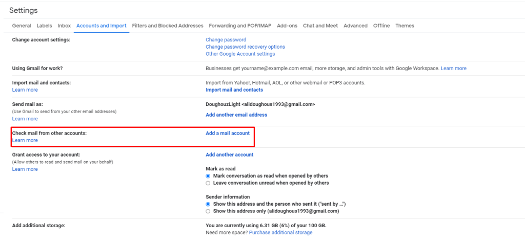The height and width of the screenshot is (242, 525).
Task: Click Add another email address
Action: (x=236, y=115)
